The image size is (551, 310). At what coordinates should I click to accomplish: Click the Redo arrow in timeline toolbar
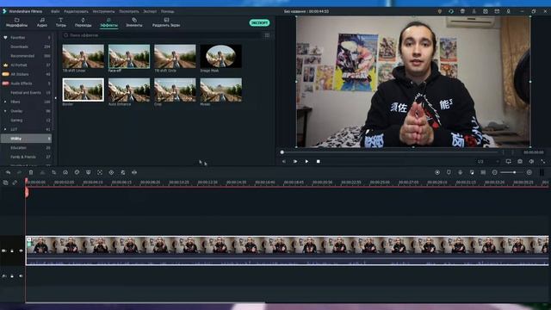pos(19,172)
